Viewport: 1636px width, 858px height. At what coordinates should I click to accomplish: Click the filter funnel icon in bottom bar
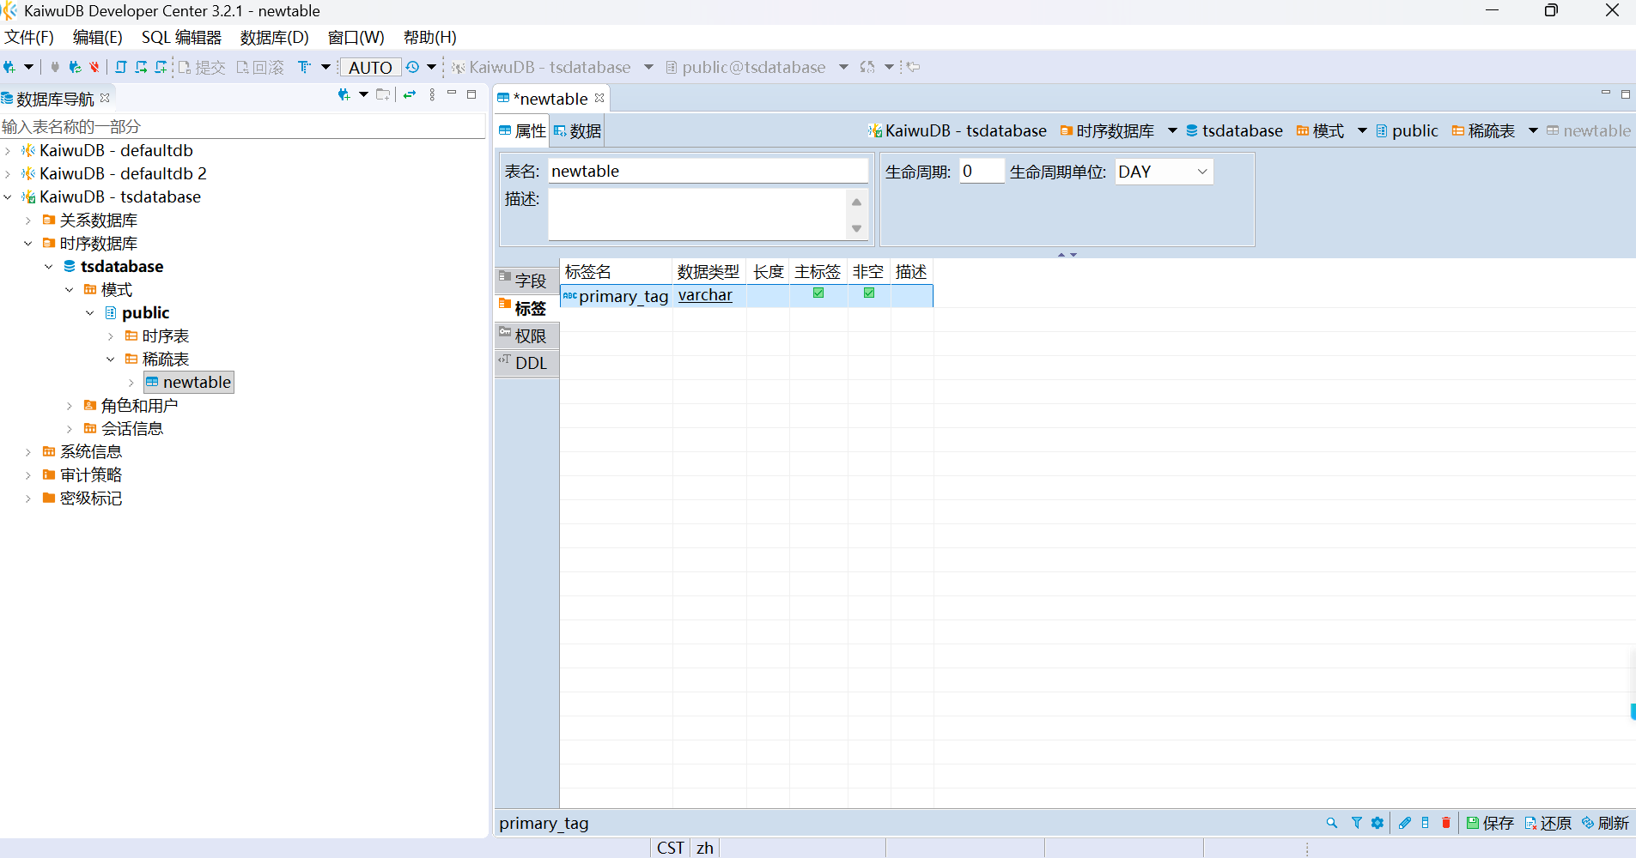point(1356,823)
